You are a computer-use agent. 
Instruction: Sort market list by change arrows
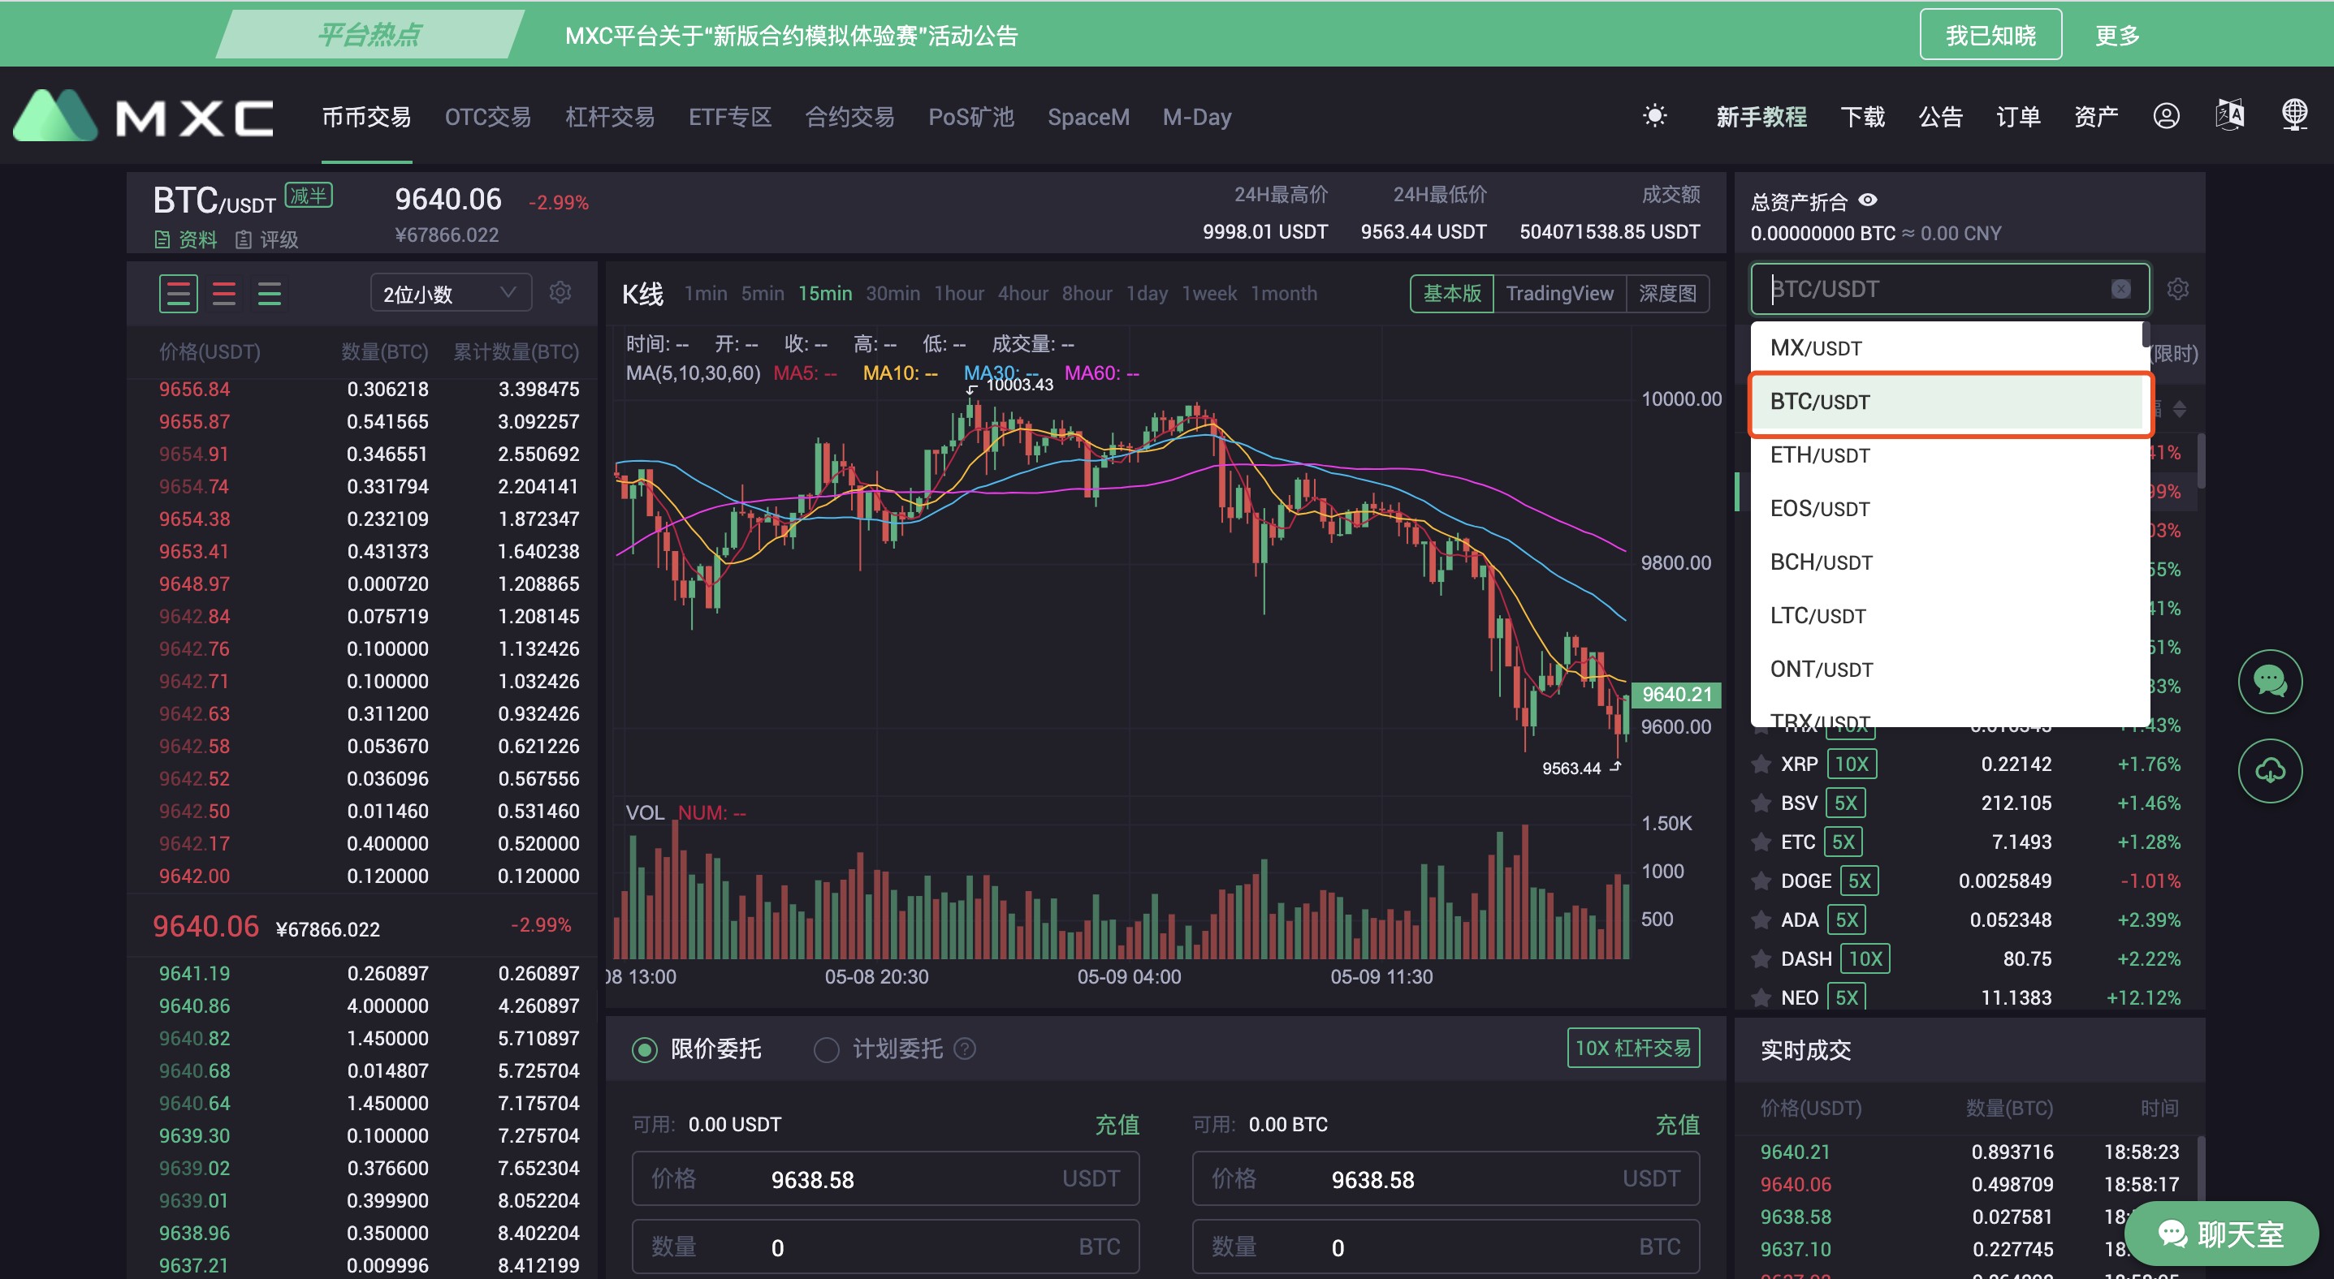[2179, 408]
